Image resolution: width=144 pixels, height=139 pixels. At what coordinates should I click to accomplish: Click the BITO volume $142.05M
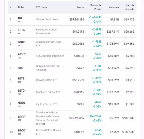tap(113, 92)
